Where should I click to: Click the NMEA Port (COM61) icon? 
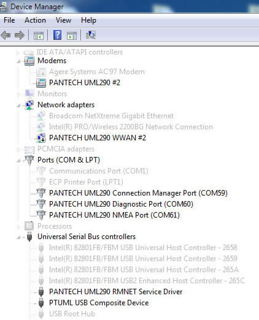coord(41,215)
